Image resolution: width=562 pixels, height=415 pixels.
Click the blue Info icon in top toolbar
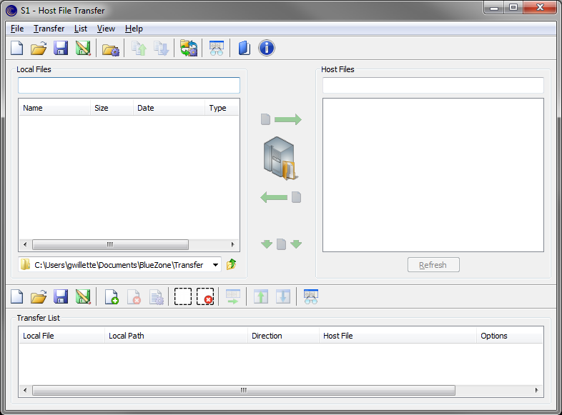(266, 49)
